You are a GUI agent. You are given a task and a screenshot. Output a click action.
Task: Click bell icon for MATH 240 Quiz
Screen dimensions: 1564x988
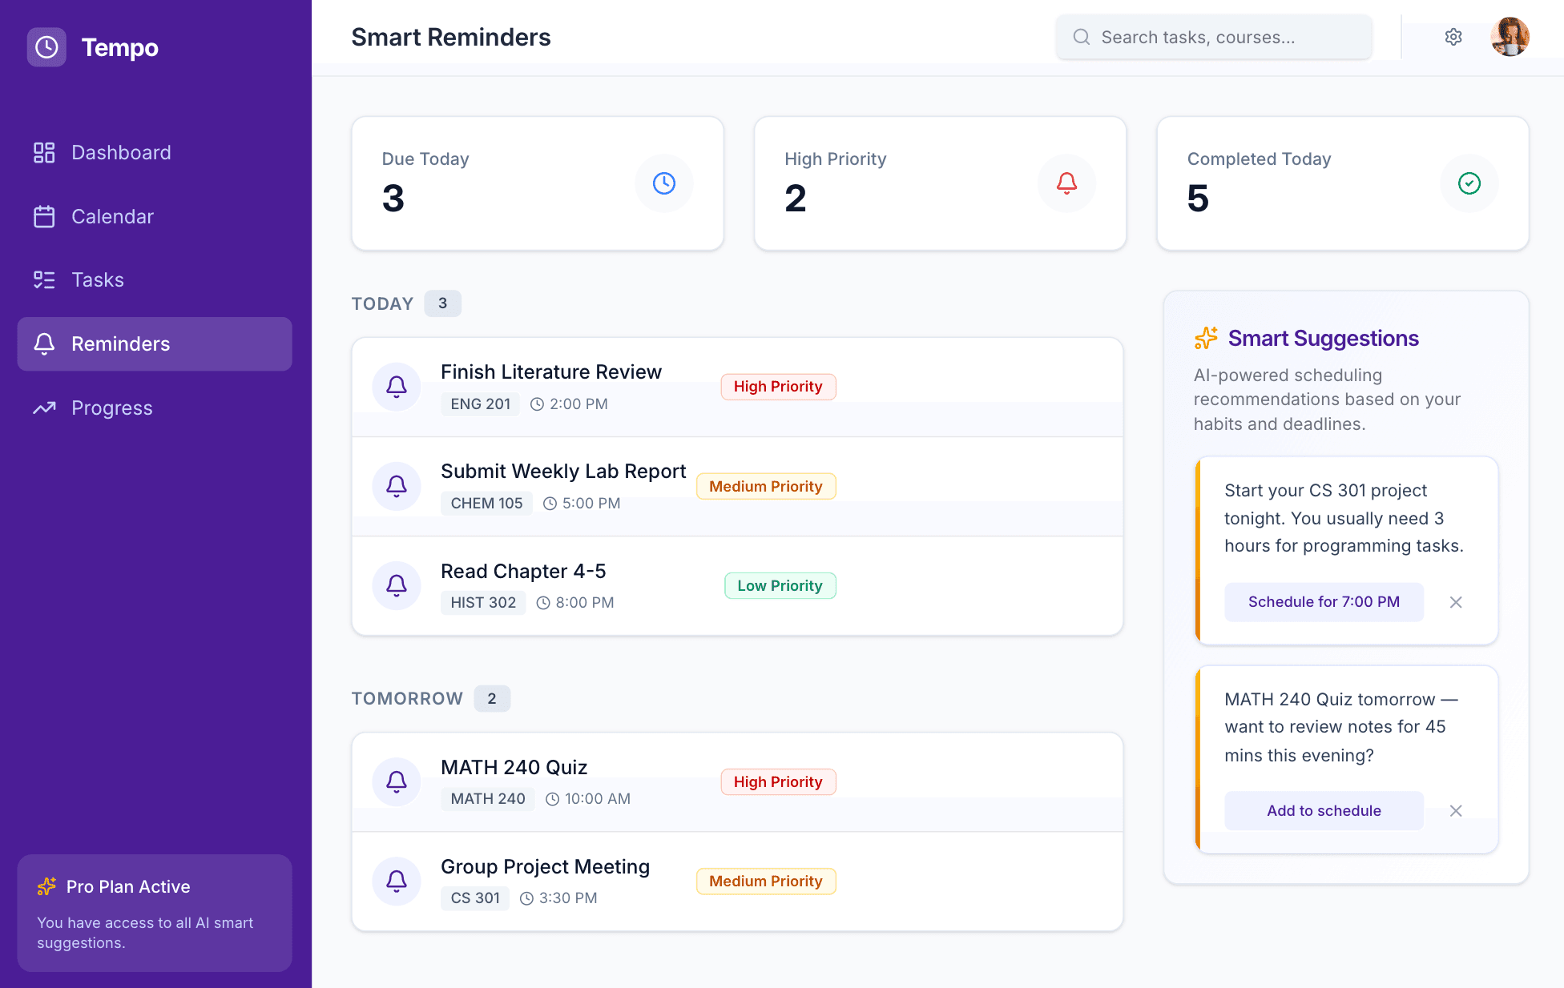(397, 781)
